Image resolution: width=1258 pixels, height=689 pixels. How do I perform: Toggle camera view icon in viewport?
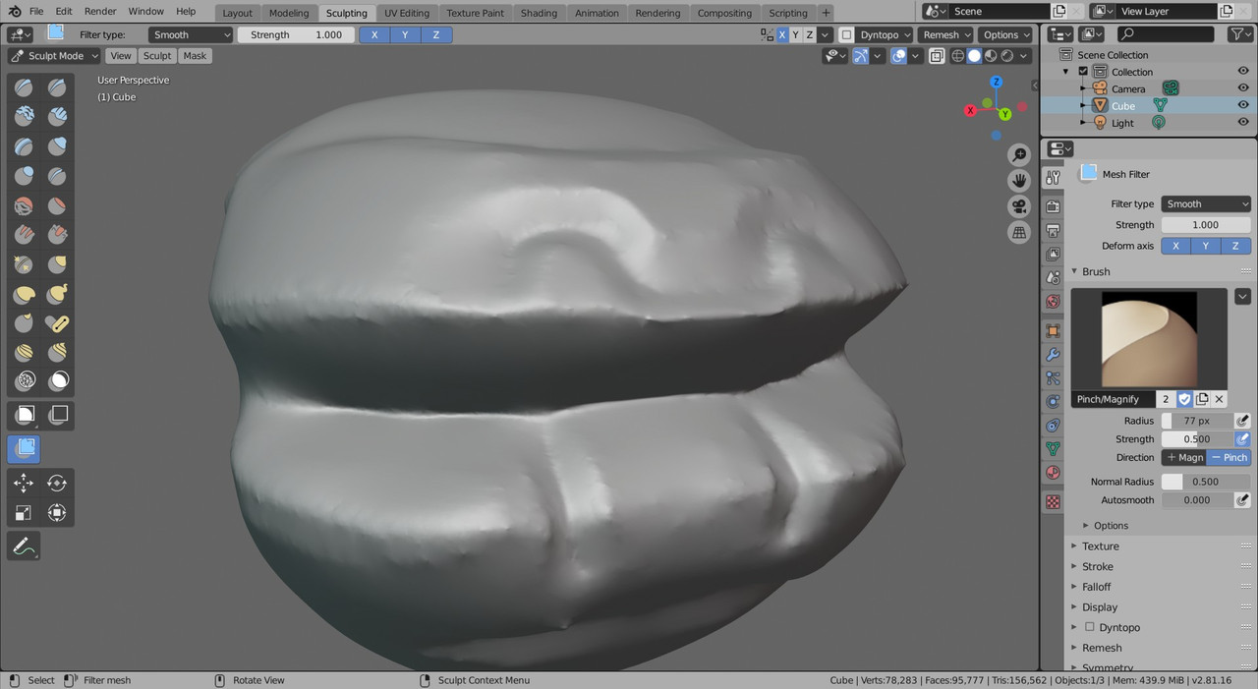(1019, 206)
